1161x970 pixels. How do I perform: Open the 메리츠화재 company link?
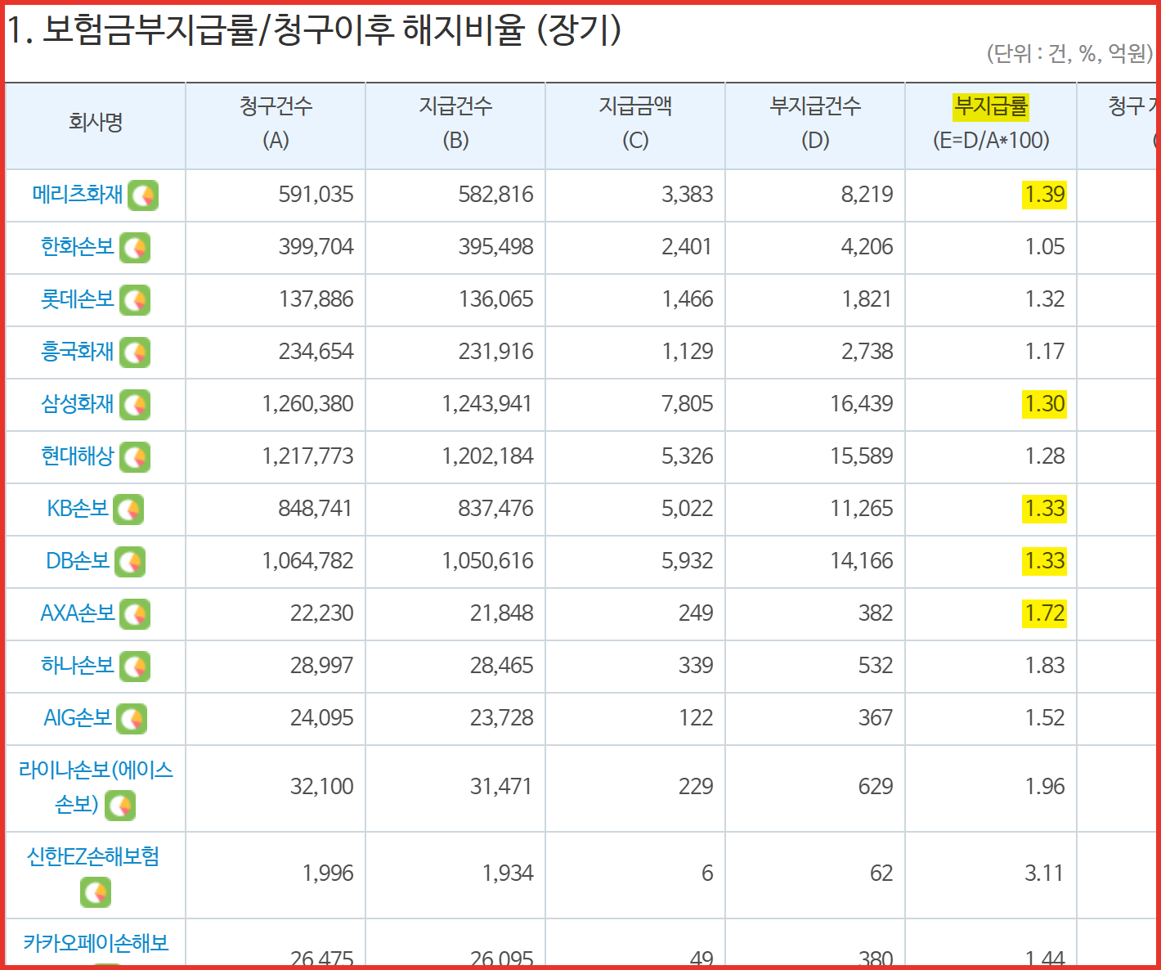tap(78, 195)
